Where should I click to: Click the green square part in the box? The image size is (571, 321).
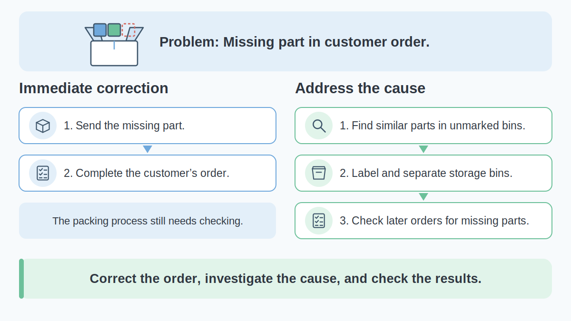(x=114, y=30)
